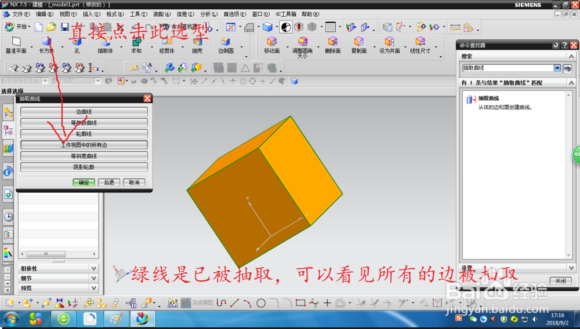Image resolution: width=580 pixels, height=329 pixels.
Task: Open the Paint app in taskbar
Action: pyautogui.click(x=116, y=319)
